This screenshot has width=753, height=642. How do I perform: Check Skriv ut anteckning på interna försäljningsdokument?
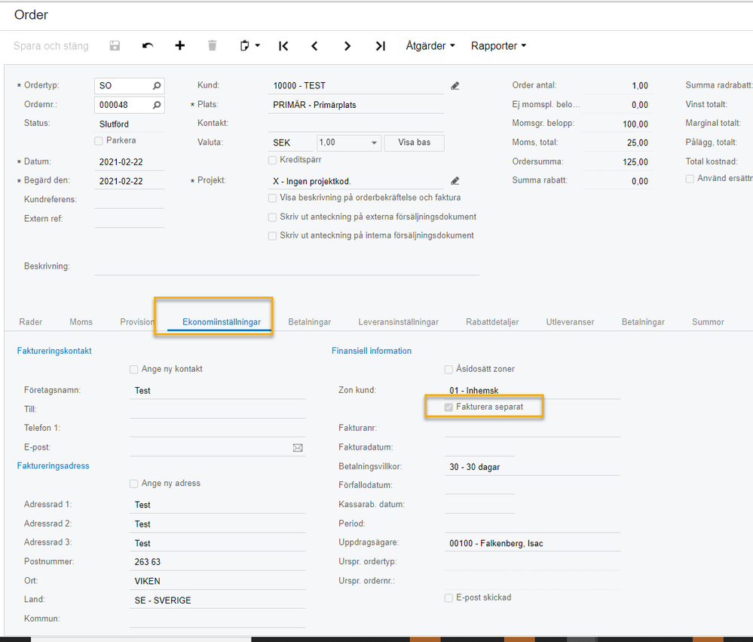272,236
